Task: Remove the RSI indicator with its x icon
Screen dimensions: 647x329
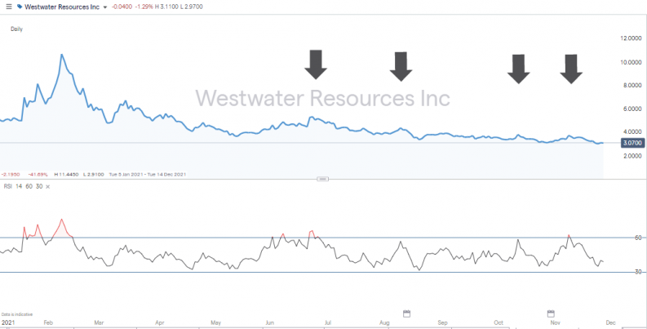Action: (47, 187)
